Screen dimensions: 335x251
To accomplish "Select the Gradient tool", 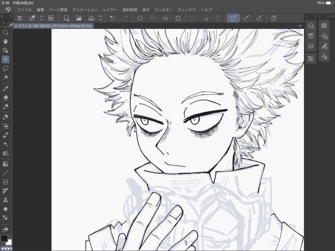I will pos(5,164).
